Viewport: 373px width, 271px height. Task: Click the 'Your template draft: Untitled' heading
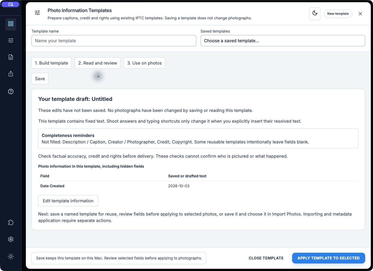75,99
